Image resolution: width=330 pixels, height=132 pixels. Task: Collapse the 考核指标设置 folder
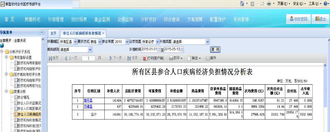pyautogui.click(x=6, y=57)
